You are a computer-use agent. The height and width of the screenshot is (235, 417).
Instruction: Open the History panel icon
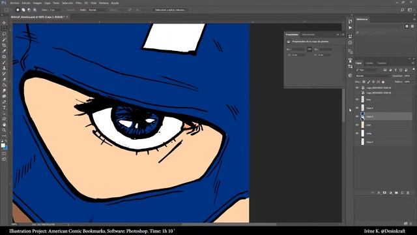pyautogui.click(x=351, y=22)
